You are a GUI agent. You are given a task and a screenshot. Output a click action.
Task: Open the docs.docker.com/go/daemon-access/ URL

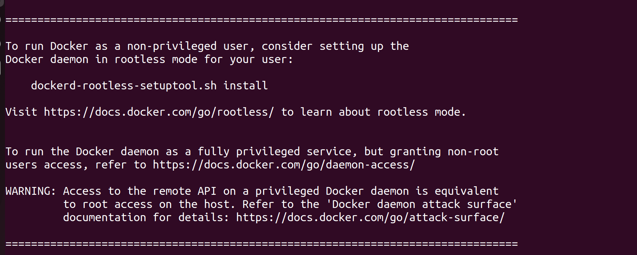point(284,165)
